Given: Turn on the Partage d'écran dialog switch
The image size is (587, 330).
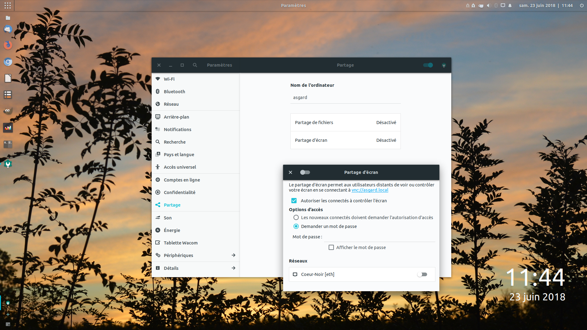Looking at the screenshot, I should tap(305, 172).
